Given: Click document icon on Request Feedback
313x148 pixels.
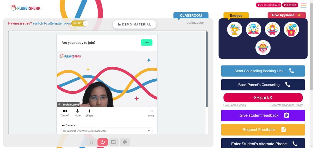Looking at the screenshot, I should pyautogui.click(x=284, y=130).
